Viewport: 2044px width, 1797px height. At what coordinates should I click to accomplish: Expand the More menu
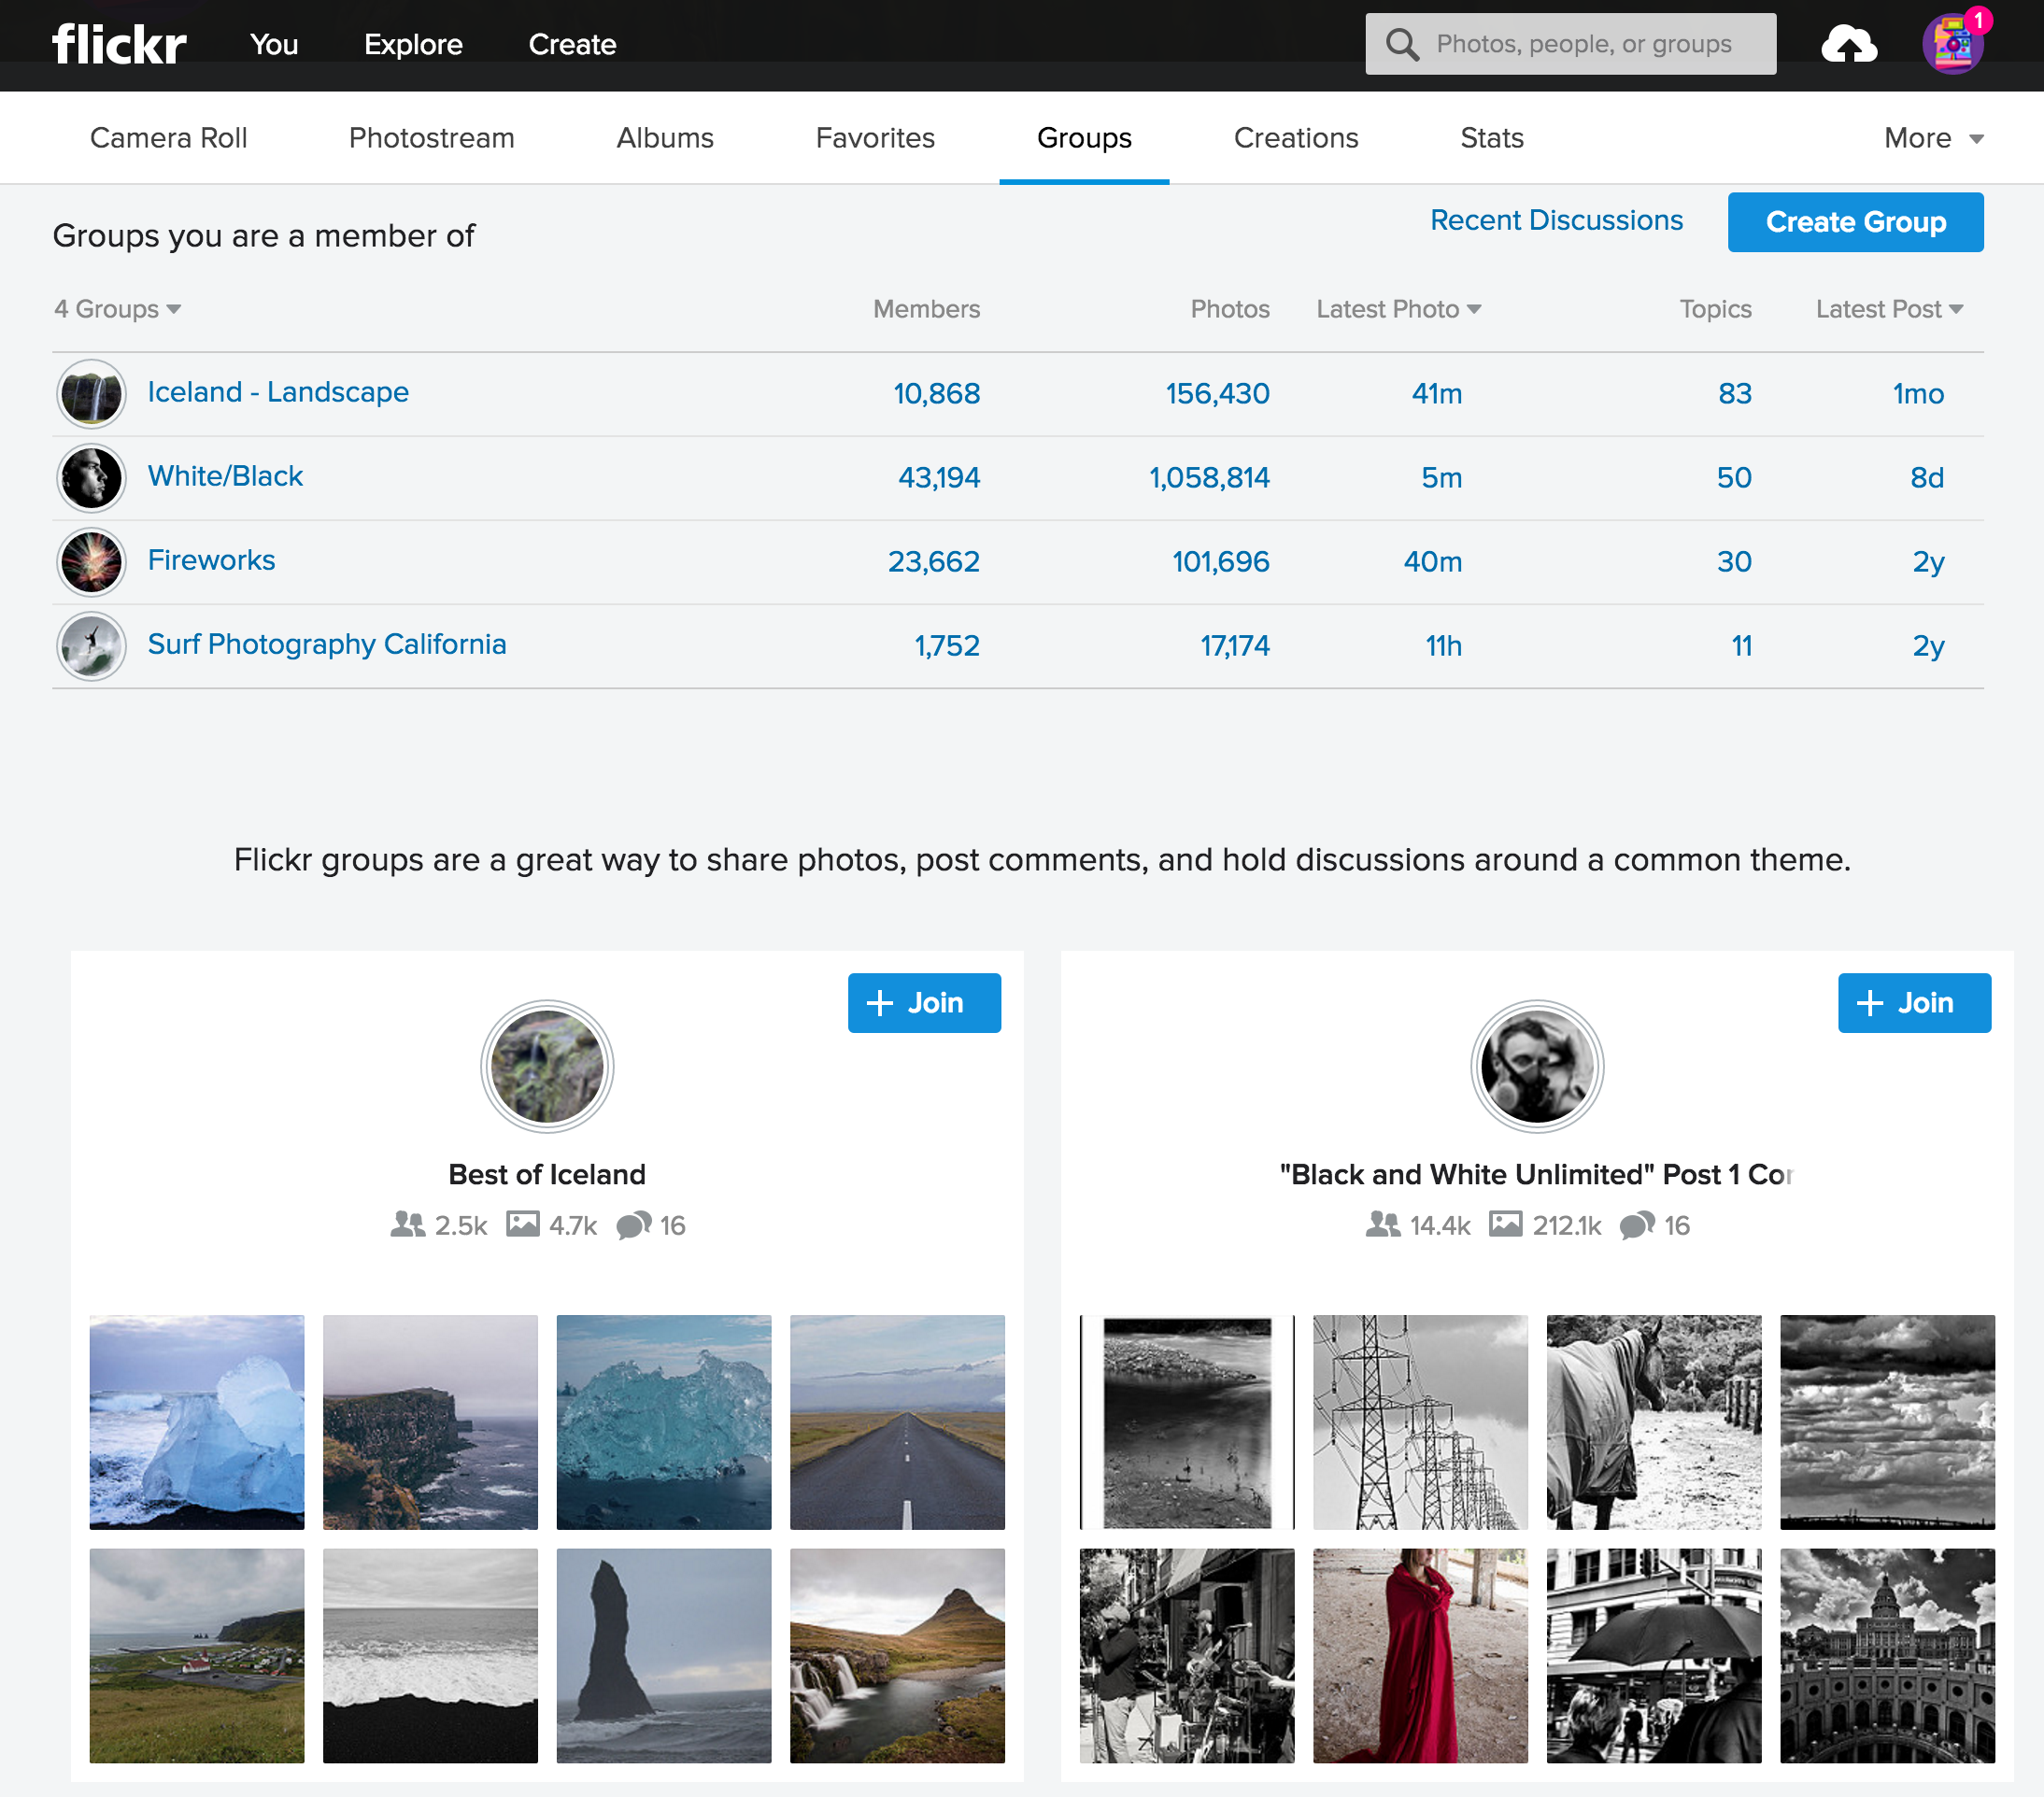pos(1932,138)
